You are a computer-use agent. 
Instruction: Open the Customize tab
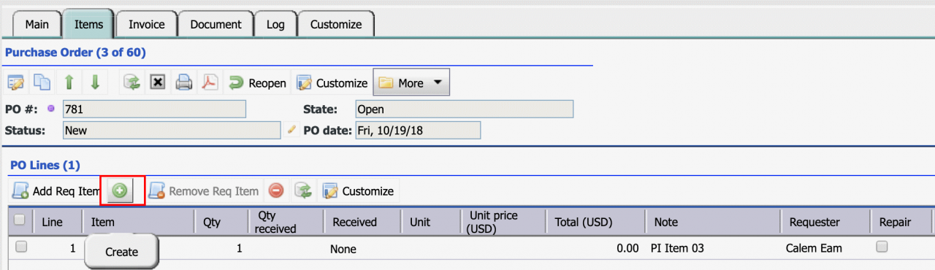pos(336,24)
